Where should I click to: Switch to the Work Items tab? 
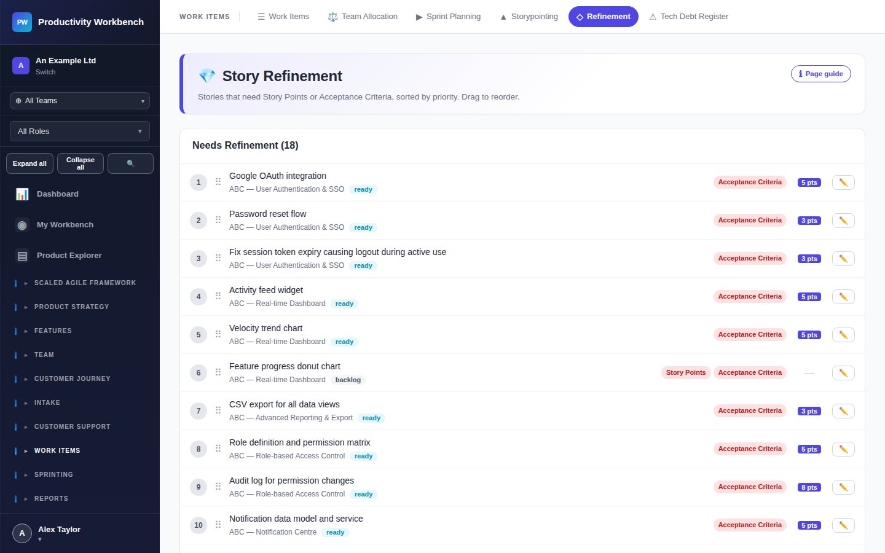tap(283, 17)
